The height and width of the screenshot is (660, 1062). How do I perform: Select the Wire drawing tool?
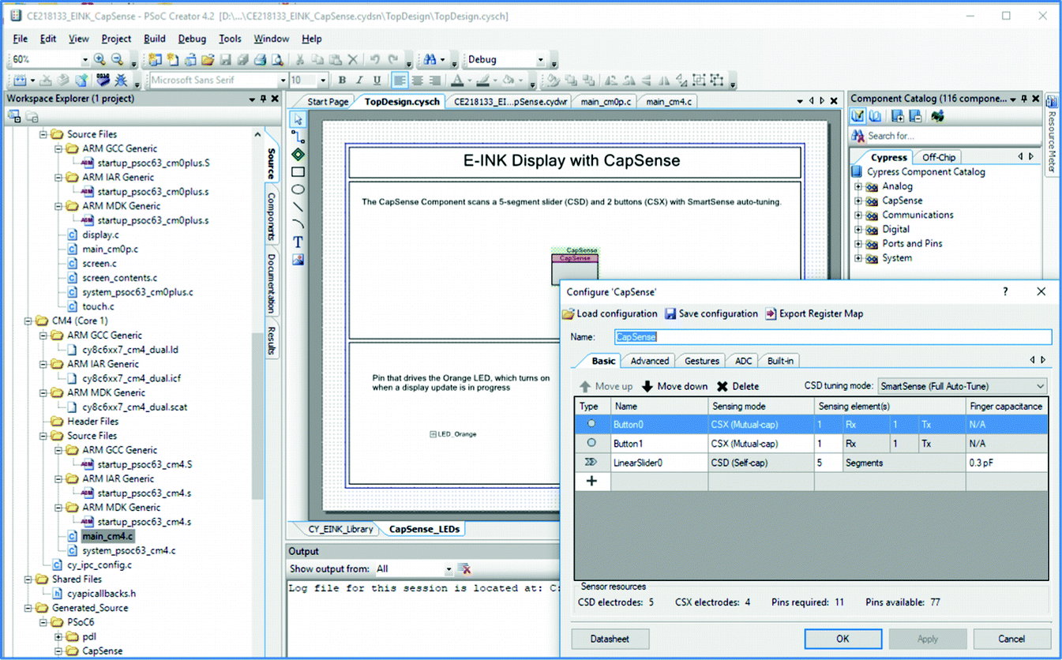(x=298, y=137)
